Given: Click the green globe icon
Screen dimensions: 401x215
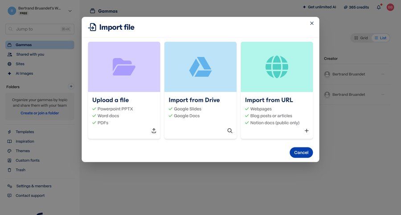Looking at the screenshot, I should (x=277, y=67).
